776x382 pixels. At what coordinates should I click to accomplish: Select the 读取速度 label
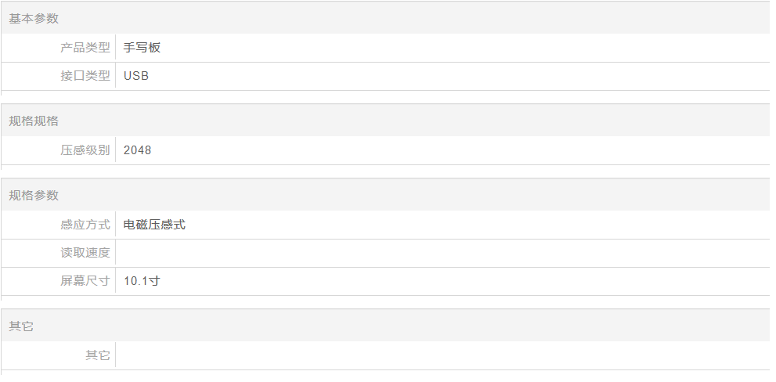point(85,252)
